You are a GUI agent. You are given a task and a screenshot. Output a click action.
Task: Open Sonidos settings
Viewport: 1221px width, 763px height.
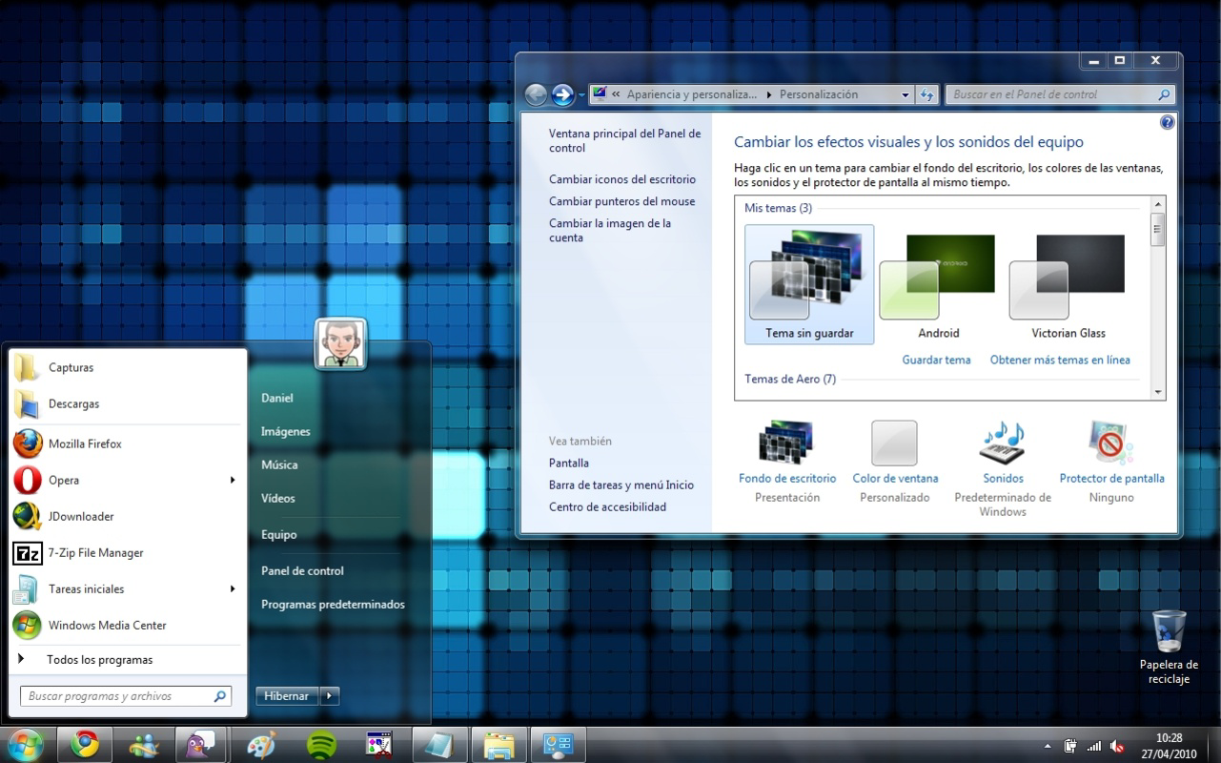pos(1003,443)
